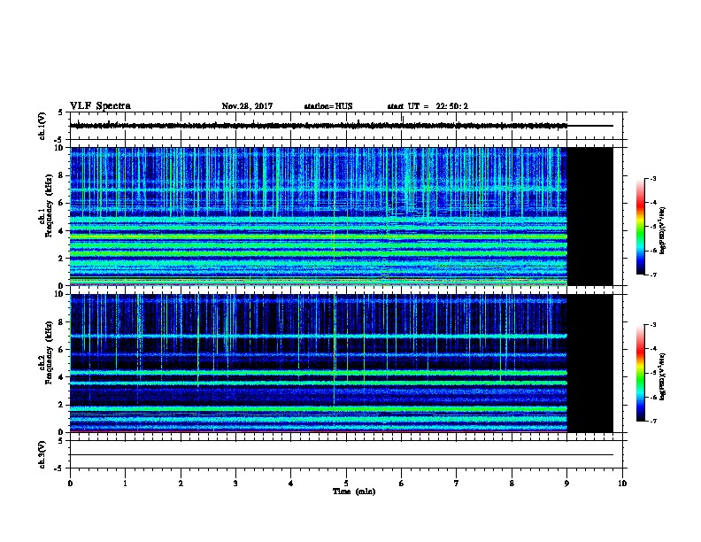Click time axis tick label "0"
Viewport: 701px width, 542px height.
[70, 483]
